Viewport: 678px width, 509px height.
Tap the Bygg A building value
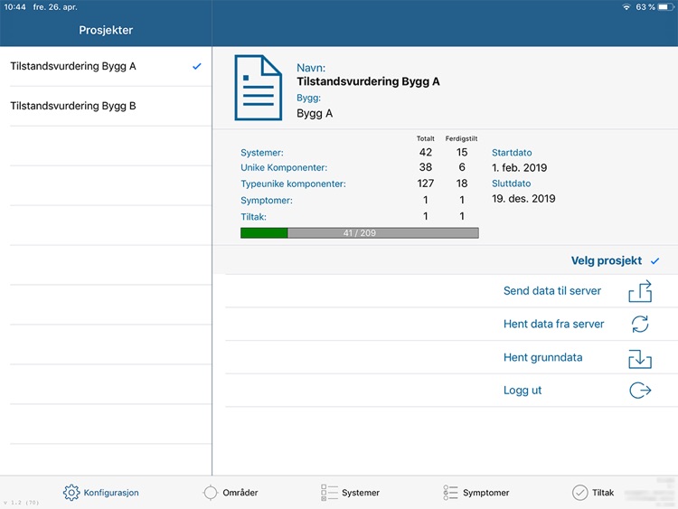[x=315, y=113]
